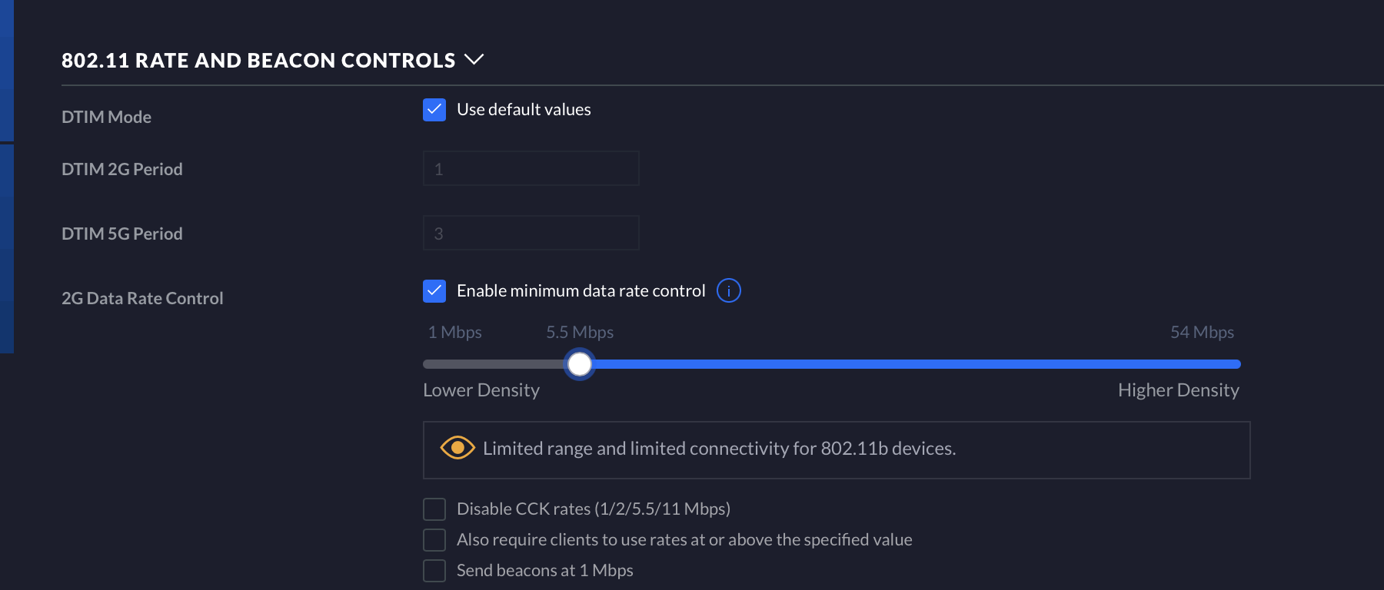Image resolution: width=1384 pixels, height=590 pixels.
Task: Click the 802.11 RATE AND BEACON CONTROLS heading
Action: coord(258,61)
